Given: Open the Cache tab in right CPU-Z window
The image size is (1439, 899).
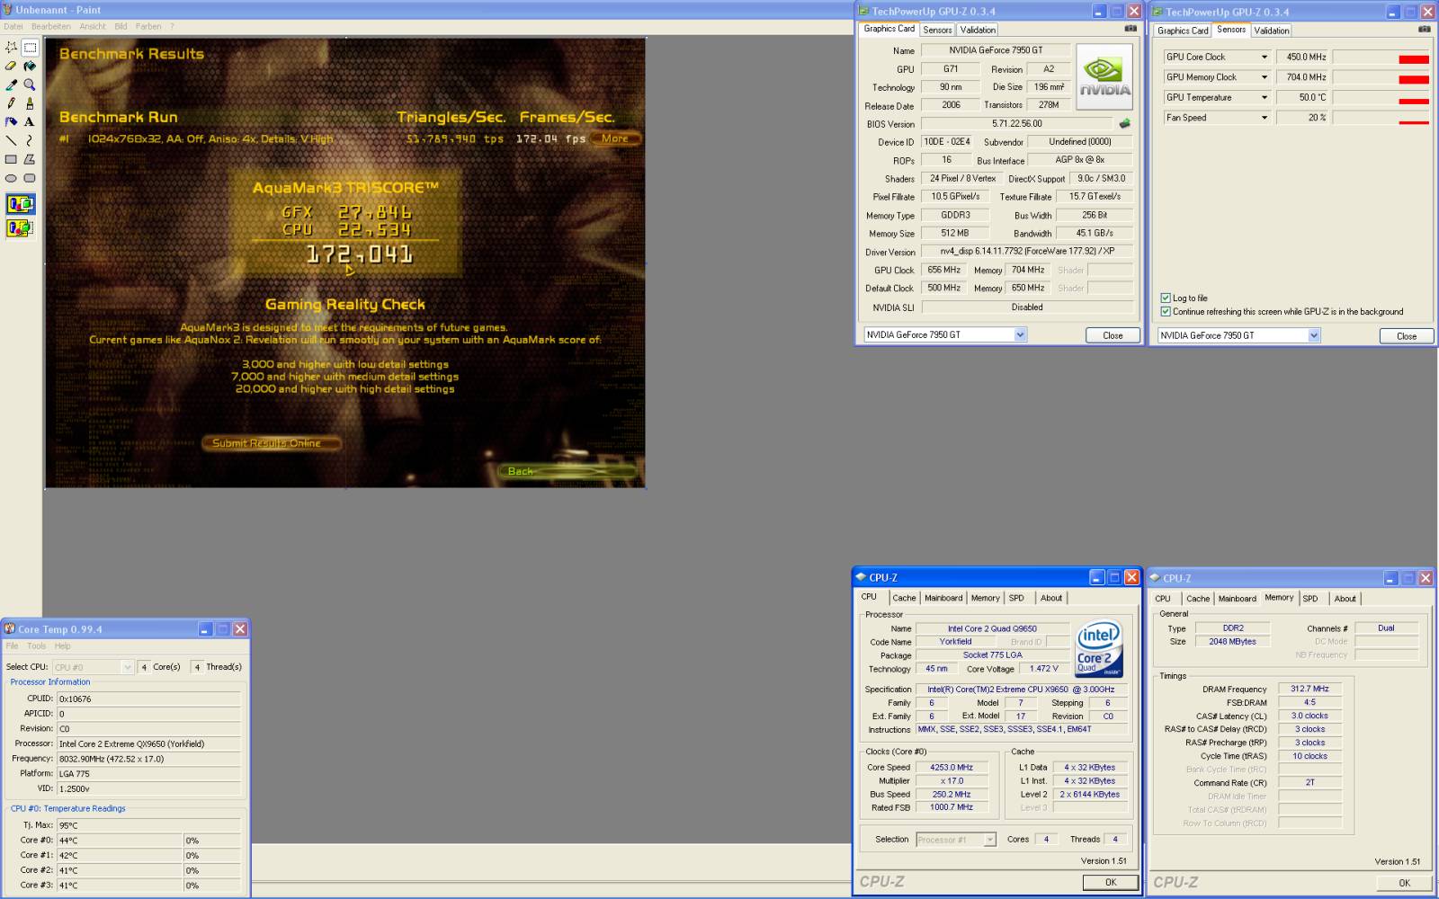Looking at the screenshot, I should coord(1198,599).
